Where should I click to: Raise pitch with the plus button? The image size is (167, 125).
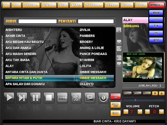161,112
